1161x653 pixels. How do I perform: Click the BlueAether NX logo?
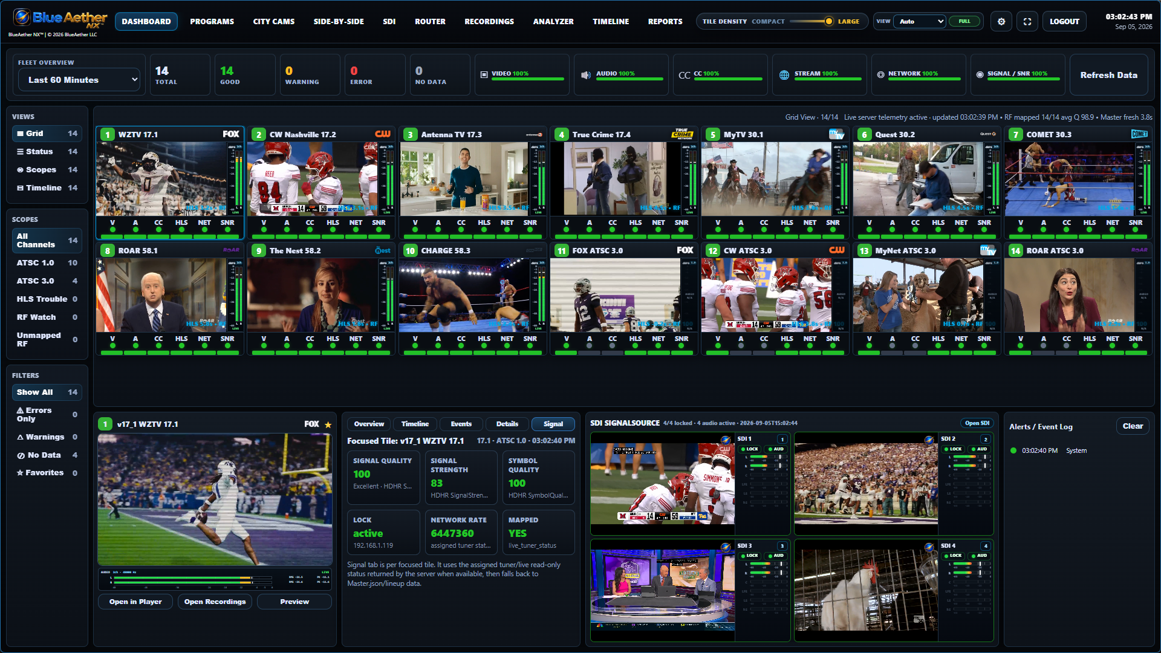click(59, 19)
